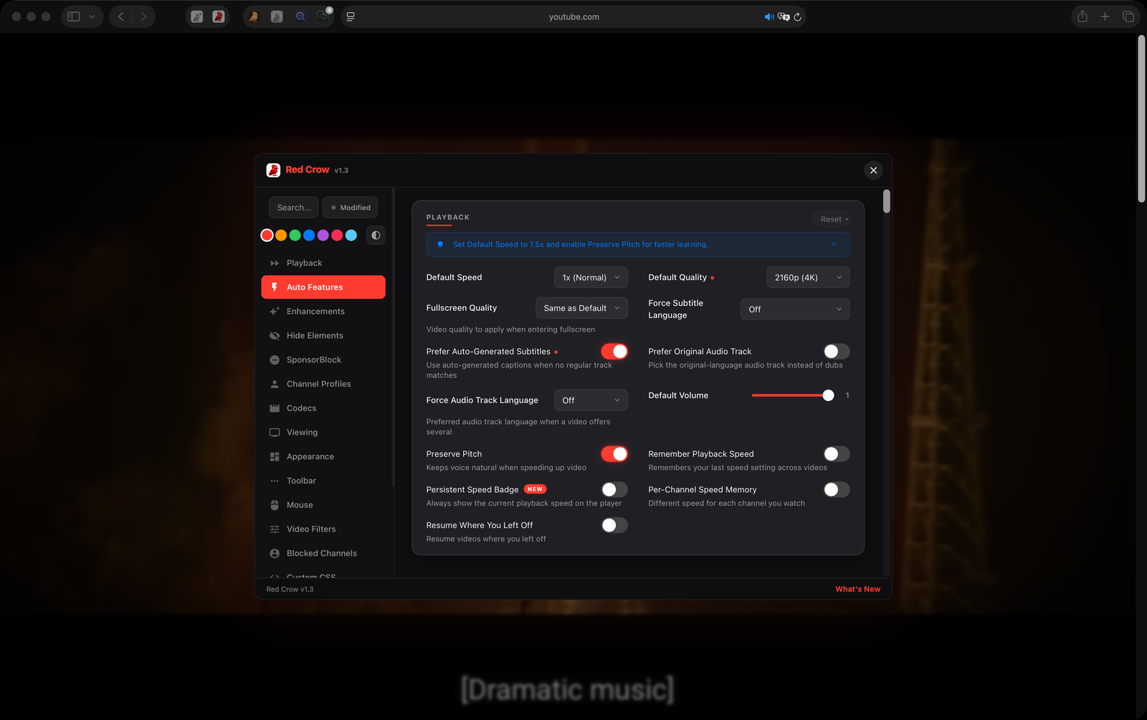Click the Channel Profiles person icon
The width and height of the screenshot is (1147, 720).
(x=275, y=384)
